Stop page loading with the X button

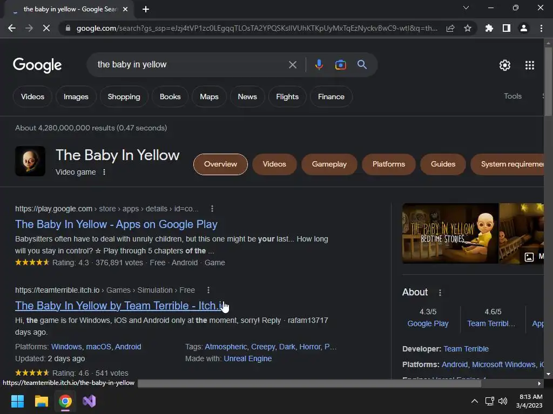click(46, 28)
